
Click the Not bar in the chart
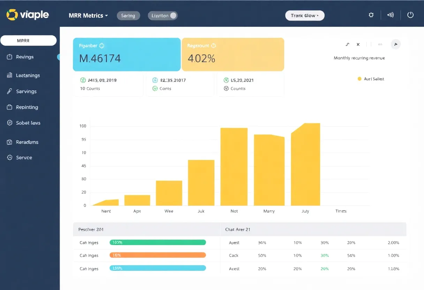click(234, 167)
